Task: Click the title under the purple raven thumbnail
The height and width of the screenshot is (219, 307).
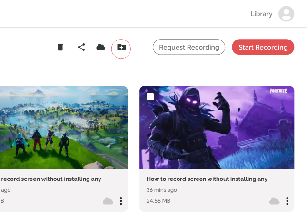Action: click(207, 179)
